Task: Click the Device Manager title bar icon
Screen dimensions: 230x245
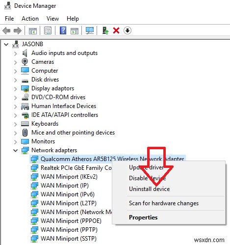Action: (x=7, y=6)
